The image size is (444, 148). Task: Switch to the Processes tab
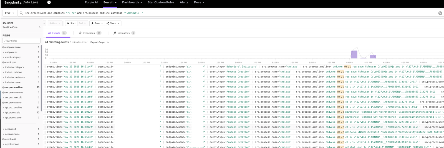click(90, 33)
